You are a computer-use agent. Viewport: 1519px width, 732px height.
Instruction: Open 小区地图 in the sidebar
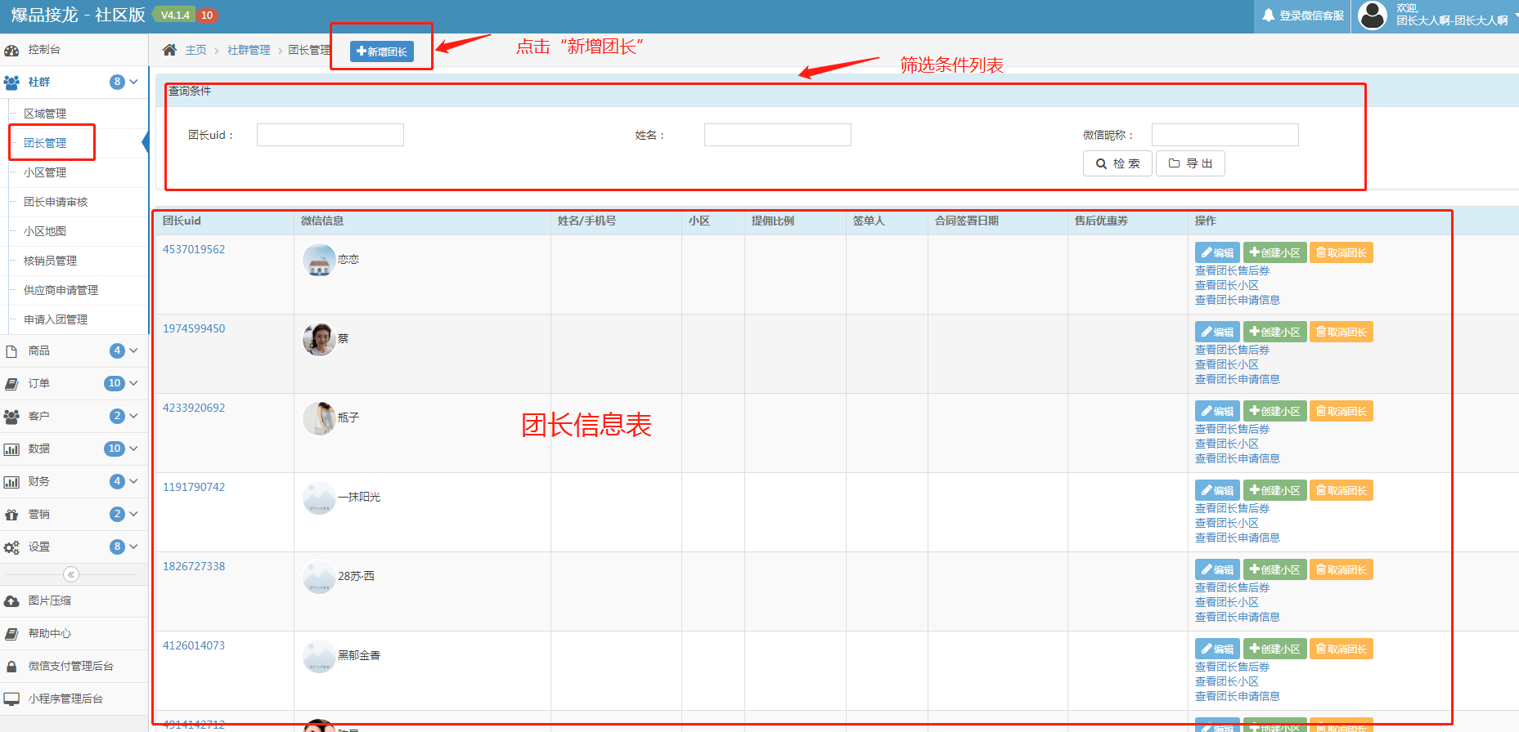pos(45,231)
